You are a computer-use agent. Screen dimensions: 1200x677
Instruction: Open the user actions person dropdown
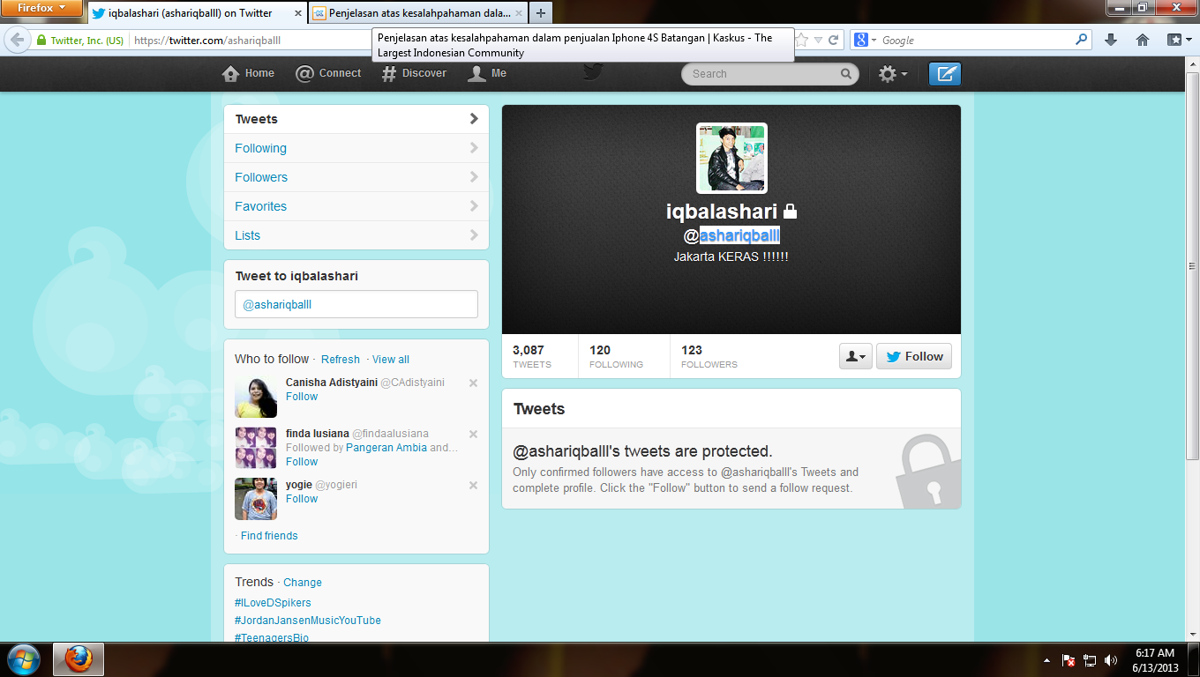point(856,356)
